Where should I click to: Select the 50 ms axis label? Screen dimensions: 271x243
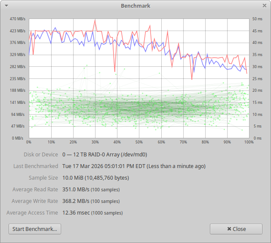pyautogui.click(x=257, y=19)
